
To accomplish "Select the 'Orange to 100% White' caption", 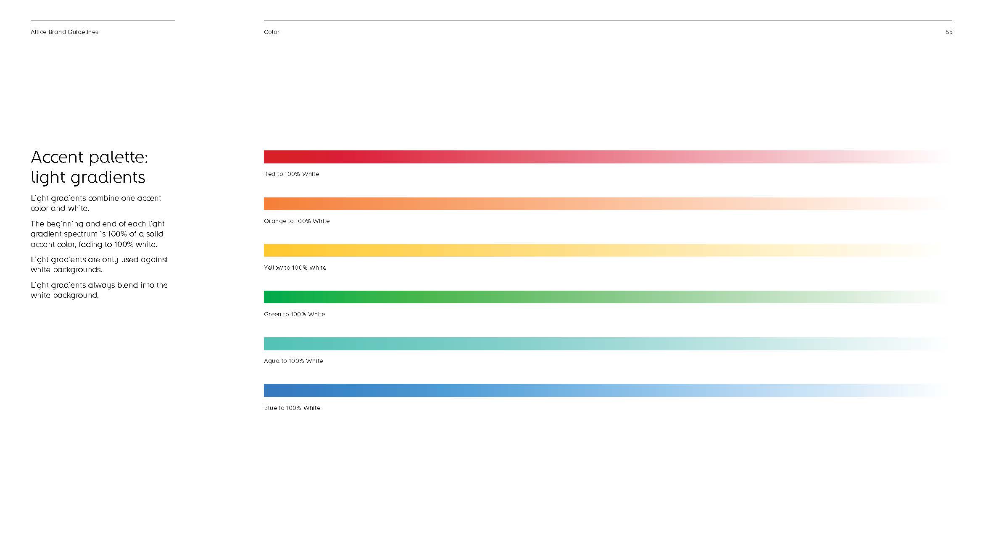I will coord(297,221).
